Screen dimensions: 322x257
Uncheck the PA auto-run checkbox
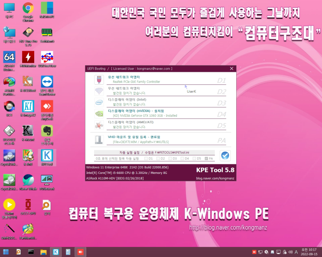(x=206, y=158)
